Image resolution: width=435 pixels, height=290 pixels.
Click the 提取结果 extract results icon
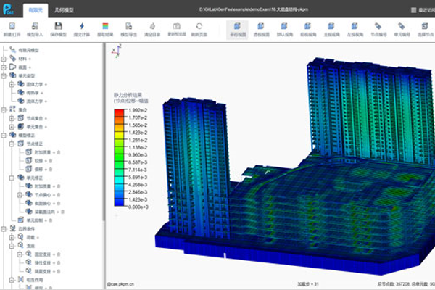(106, 28)
